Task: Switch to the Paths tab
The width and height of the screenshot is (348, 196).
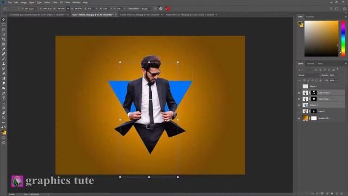Action: [320, 64]
